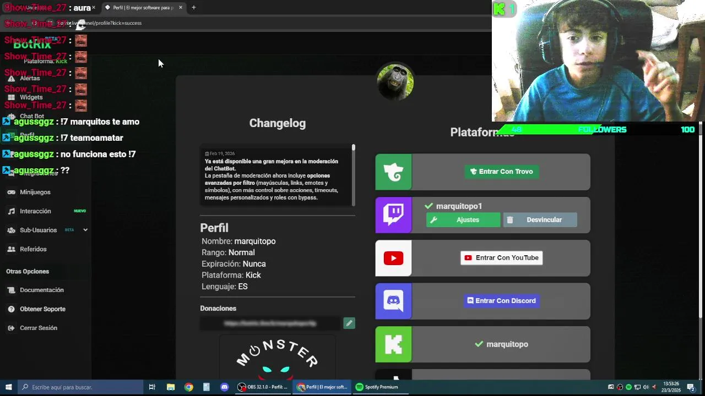Click the Discord platform logo
The width and height of the screenshot is (705, 396).
click(x=393, y=301)
